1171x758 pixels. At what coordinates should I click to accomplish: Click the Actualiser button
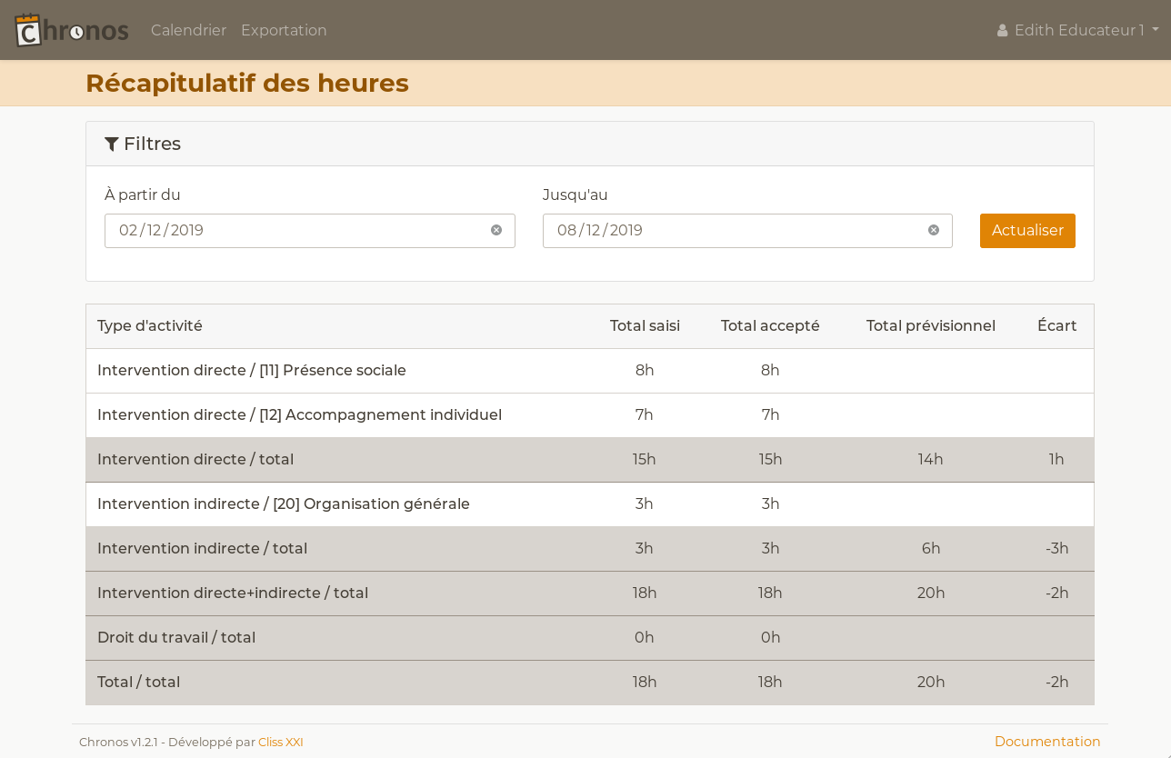click(x=1027, y=231)
